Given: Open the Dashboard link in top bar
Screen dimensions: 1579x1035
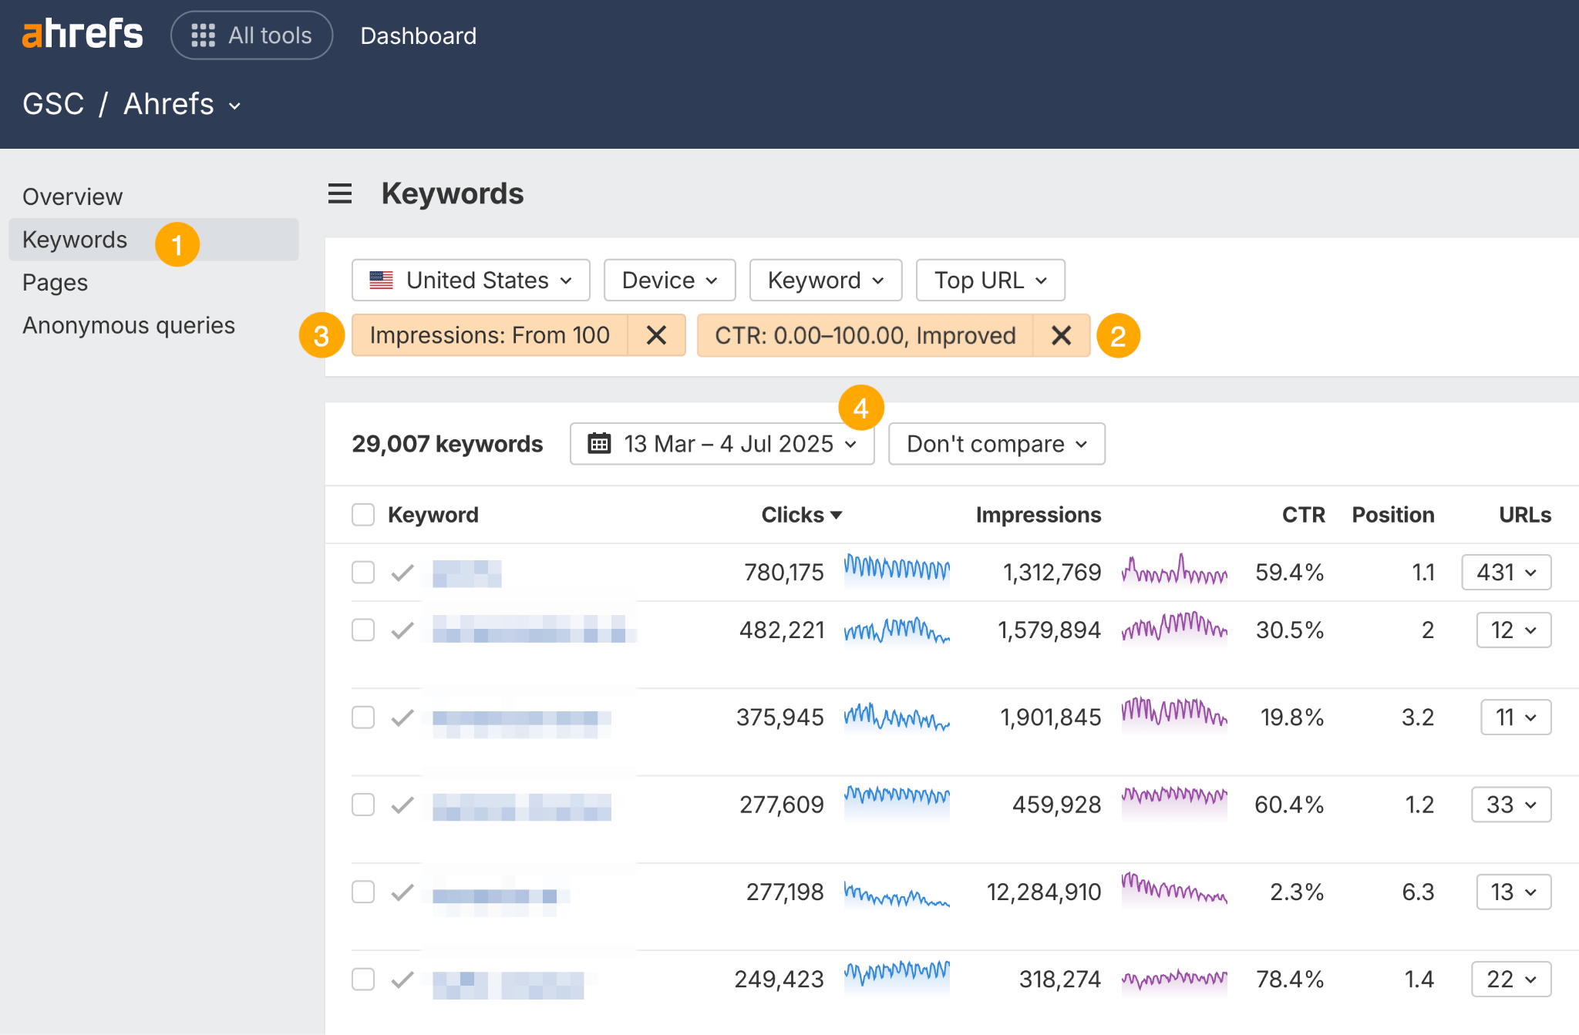Looking at the screenshot, I should click(419, 35).
